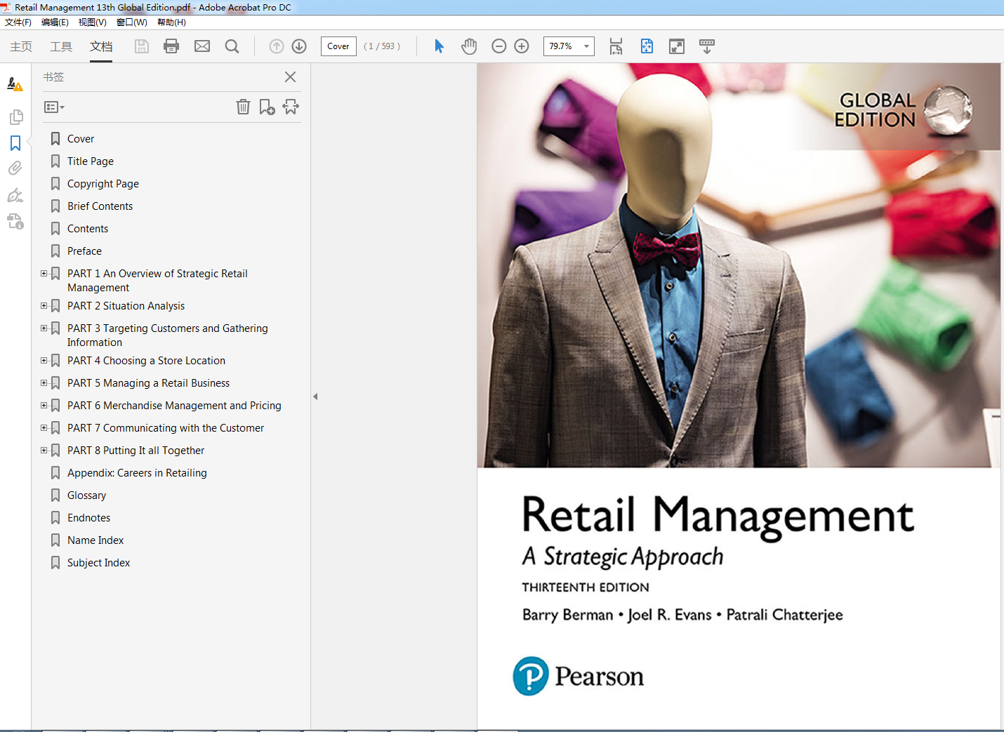Expand PART 7 Communicating with Customer
The height and width of the screenshot is (732, 1004).
coord(44,428)
